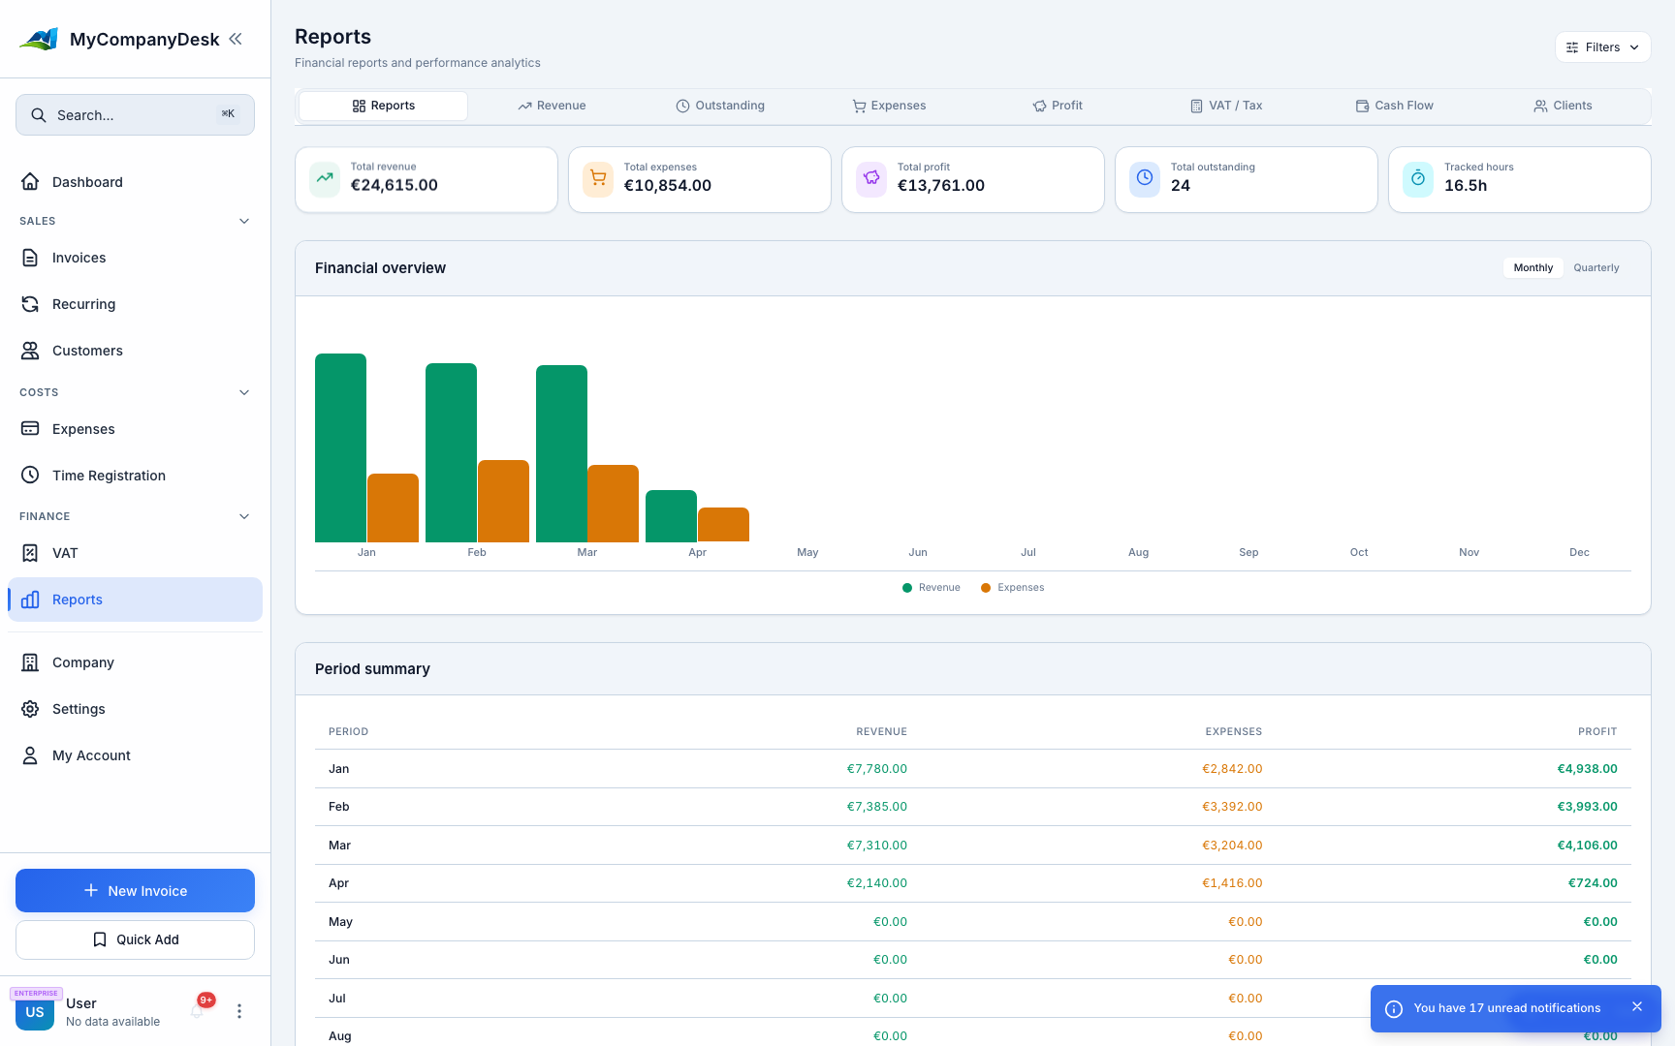
Task: Switch chart view to Quarterly
Action: [x=1596, y=267]
